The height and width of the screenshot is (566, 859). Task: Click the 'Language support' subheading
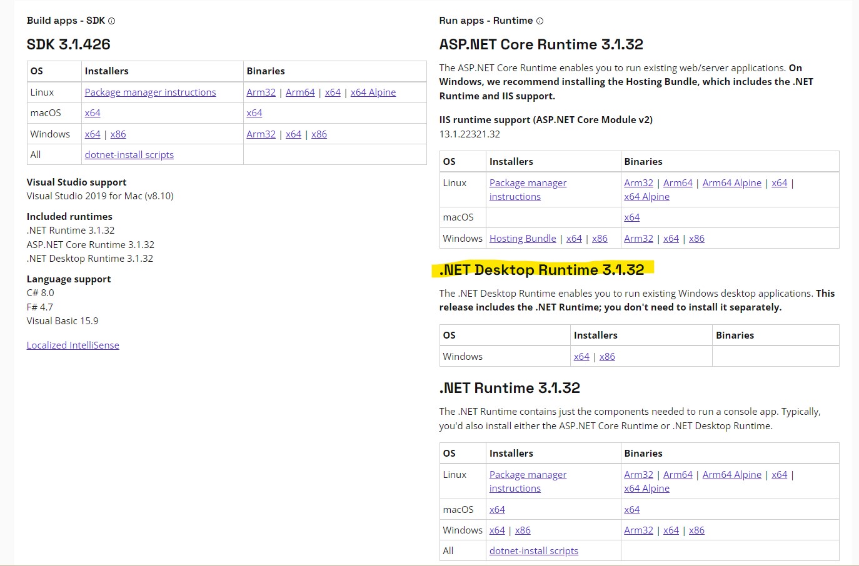tap(69, 279)
